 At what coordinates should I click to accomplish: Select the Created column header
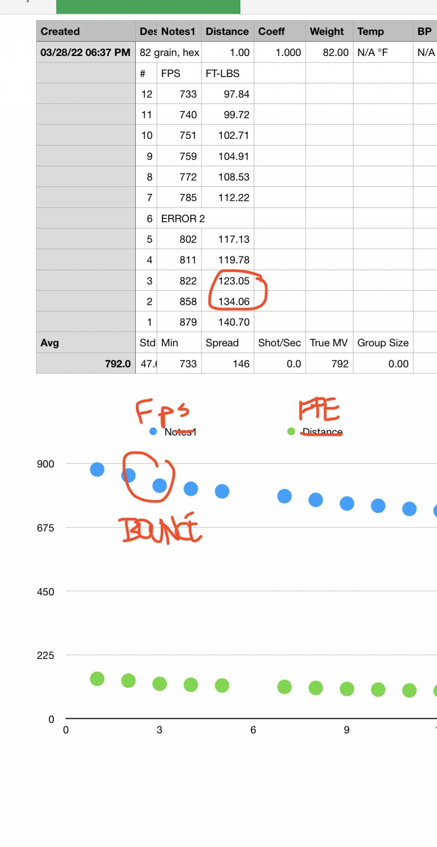coord(86,31)
